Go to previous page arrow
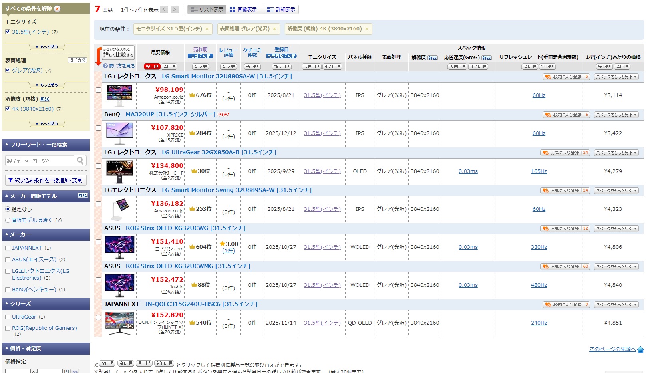 (x=164, y=9)
